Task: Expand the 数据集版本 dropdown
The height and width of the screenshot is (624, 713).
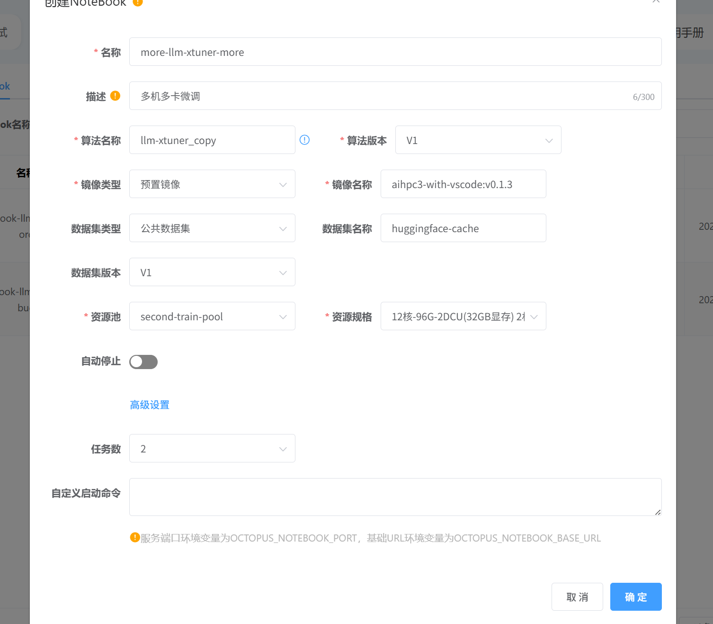Action: (x=212, y=272)
